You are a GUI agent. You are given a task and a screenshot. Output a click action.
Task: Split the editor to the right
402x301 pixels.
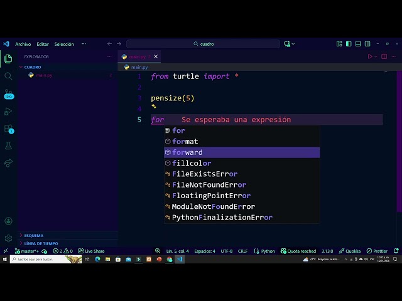click(x=384, y=56)
